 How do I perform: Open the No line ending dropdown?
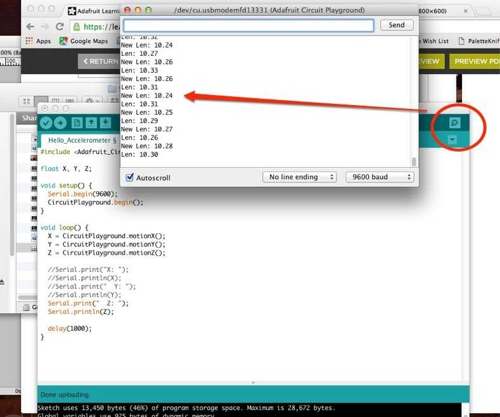tap(299, 177)
